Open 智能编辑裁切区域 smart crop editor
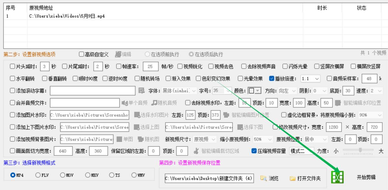The height and width of the screenshot is (190, 388). point(197,150)
